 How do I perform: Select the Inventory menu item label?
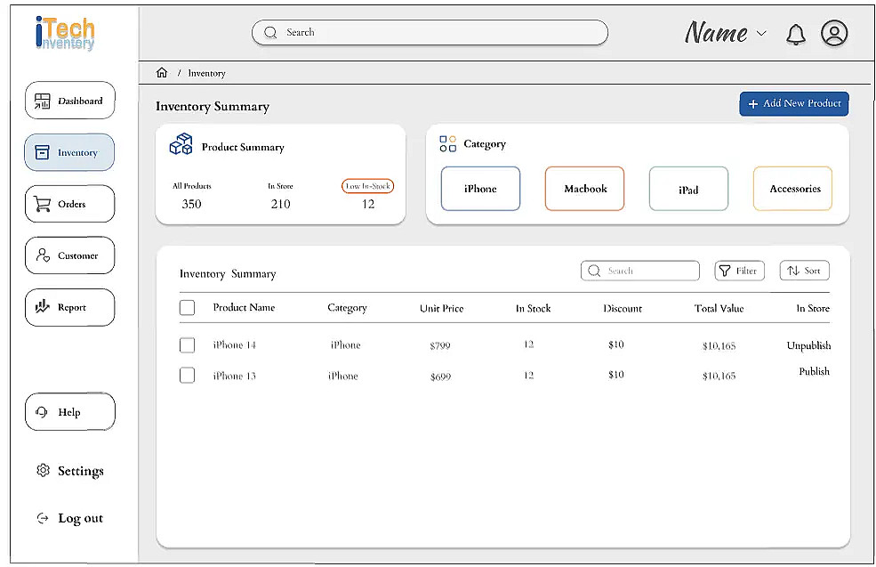tap(77, 153)
